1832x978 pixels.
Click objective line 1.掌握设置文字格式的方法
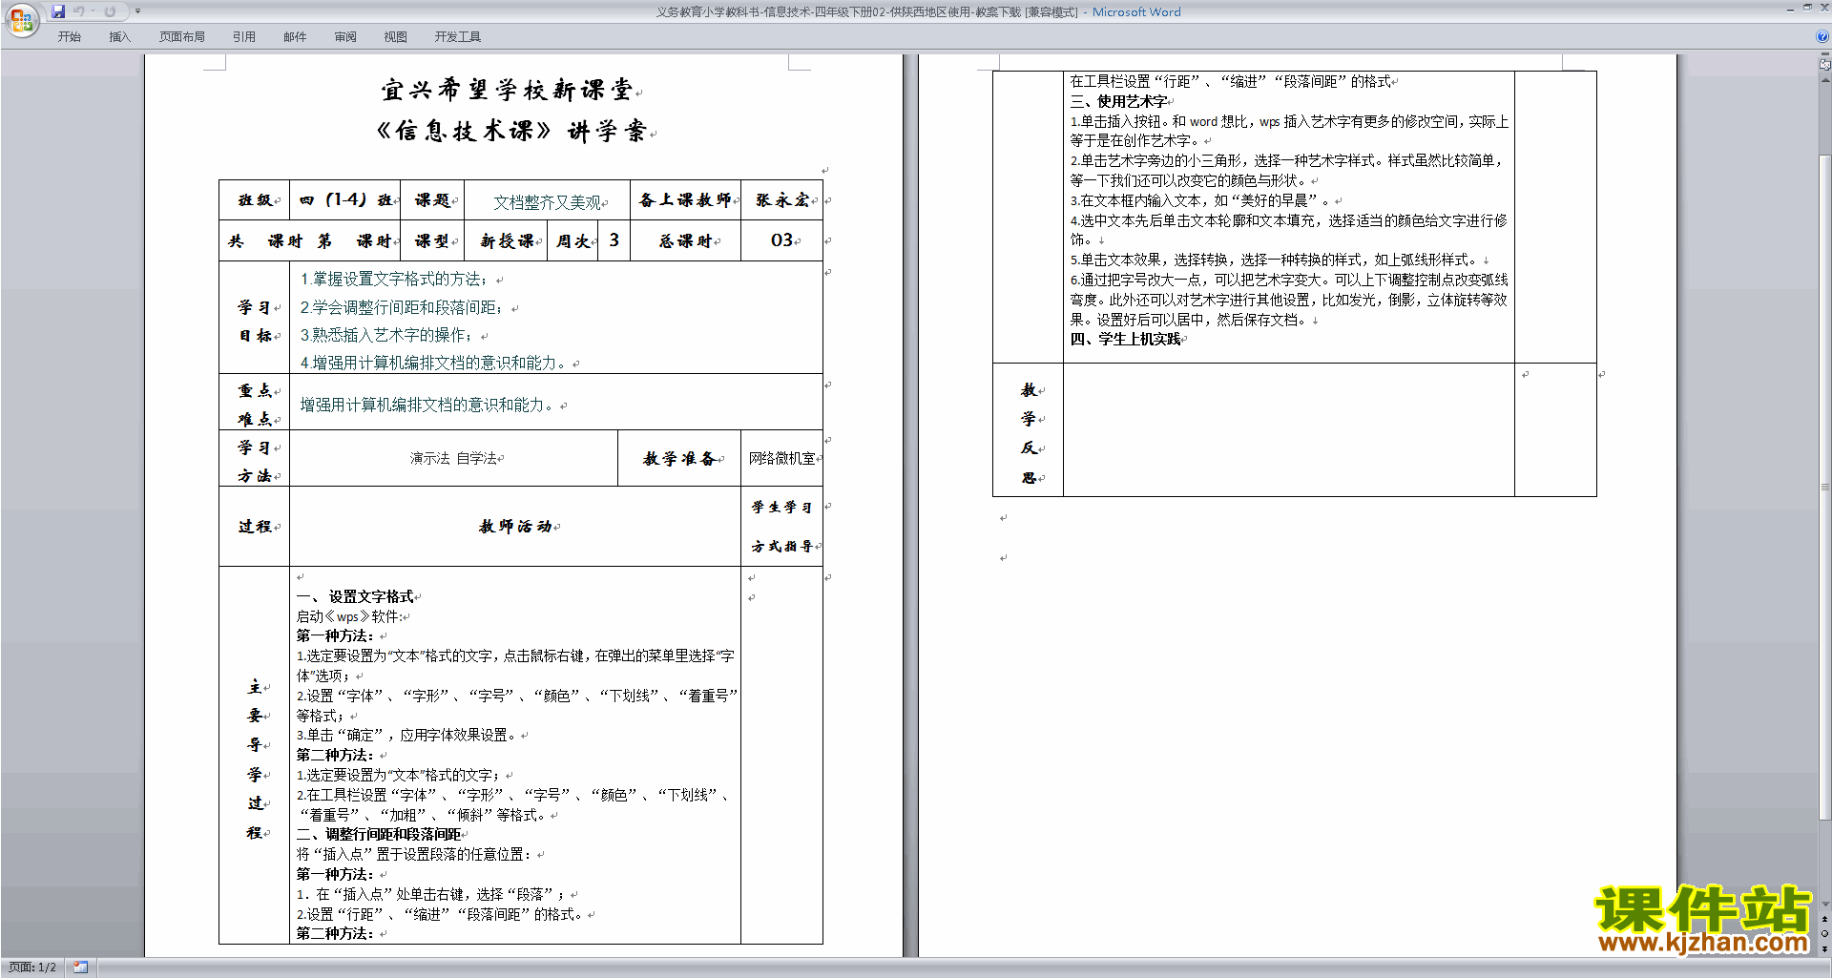(x=394, y=279)
